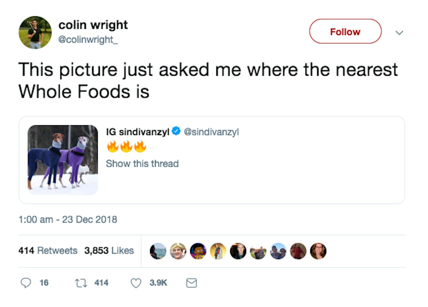Click the reply speech bubble icon
This screenshot has width=428, height=307.
coord(26,283)
